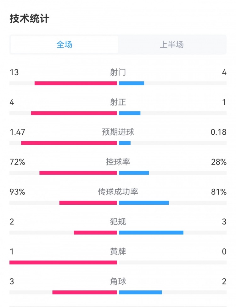Click the 1.47 expected goals value
Viewport: 236px width, 307px height.
(x=17, y=132)
